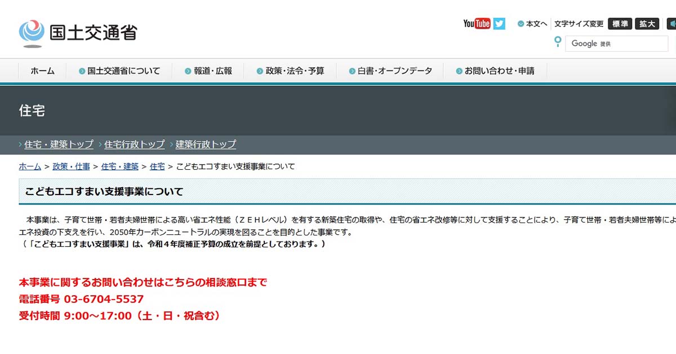Focus the Google custom search field
The height and width of the screenshot is (354, 676).
tap(617, 43)
